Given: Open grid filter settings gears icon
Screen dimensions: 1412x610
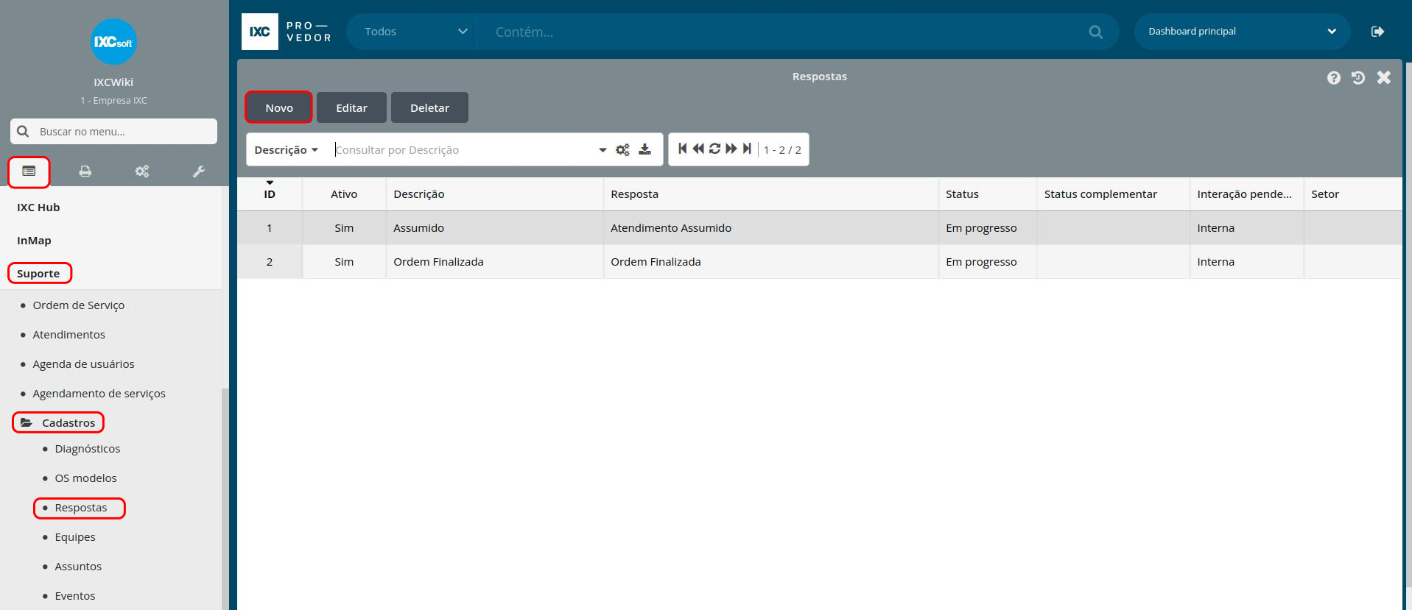Looking at the screenshot, I should [622, 149].
